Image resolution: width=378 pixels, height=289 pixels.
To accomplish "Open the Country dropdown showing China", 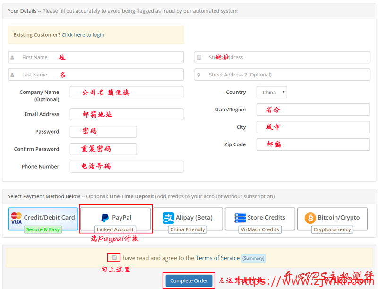I will coord(272,93).
